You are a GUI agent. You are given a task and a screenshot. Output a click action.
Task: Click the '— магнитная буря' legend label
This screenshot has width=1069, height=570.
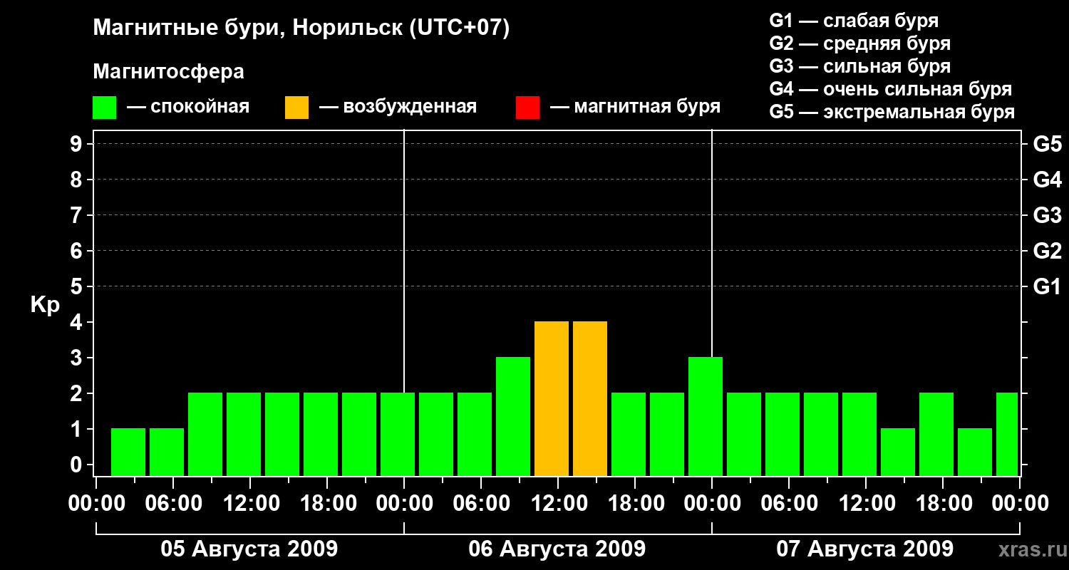(x=635, y=107)
